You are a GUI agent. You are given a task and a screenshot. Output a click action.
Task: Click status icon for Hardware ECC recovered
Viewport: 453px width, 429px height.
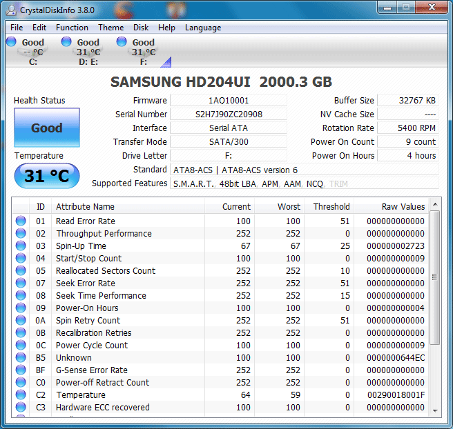[x=21, y=407]
